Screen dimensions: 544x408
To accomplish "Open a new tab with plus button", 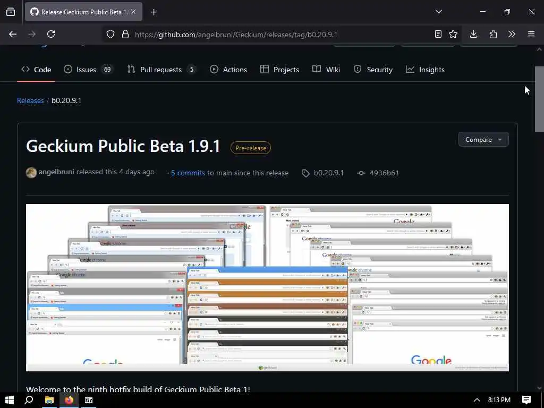I will (154, 12).
